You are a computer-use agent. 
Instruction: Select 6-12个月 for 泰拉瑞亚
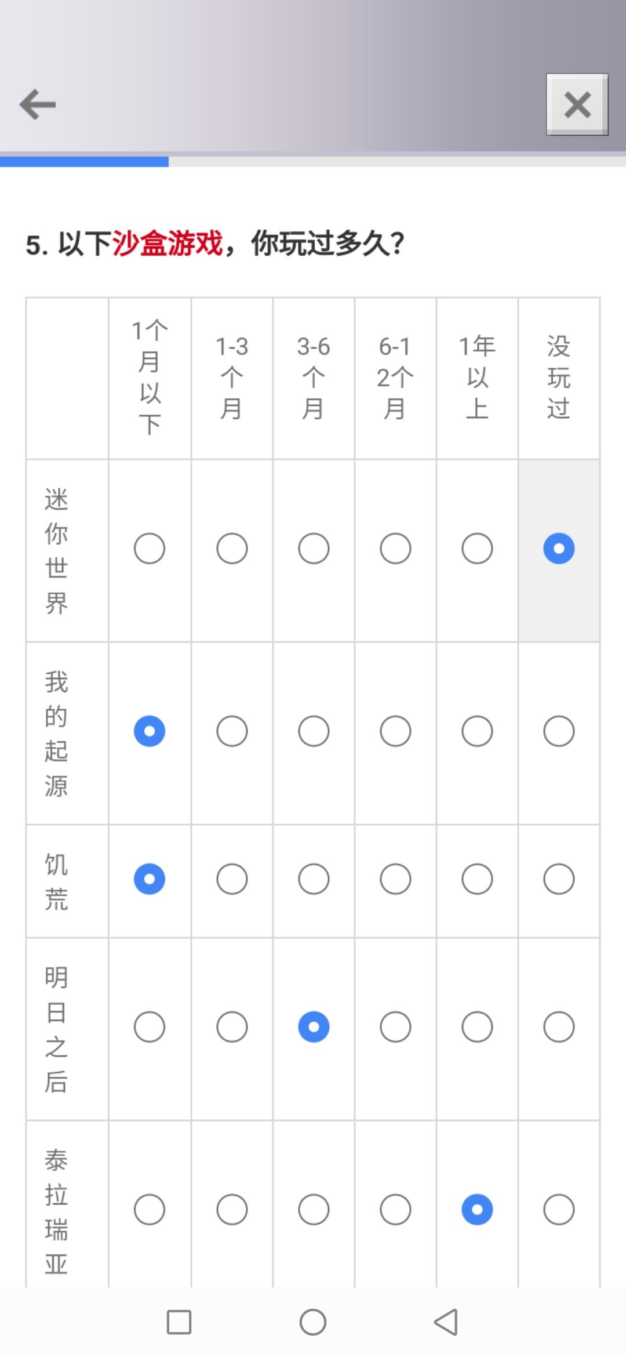395,1210
